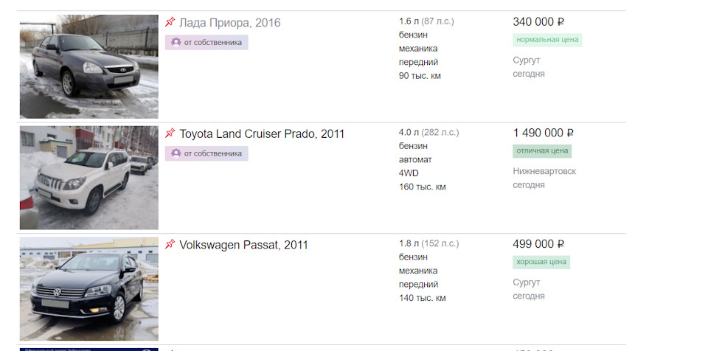The width and height of the screenshot is (708, 351).
Task: Click the mileage '140 тыс. км'
Action: 422,298
